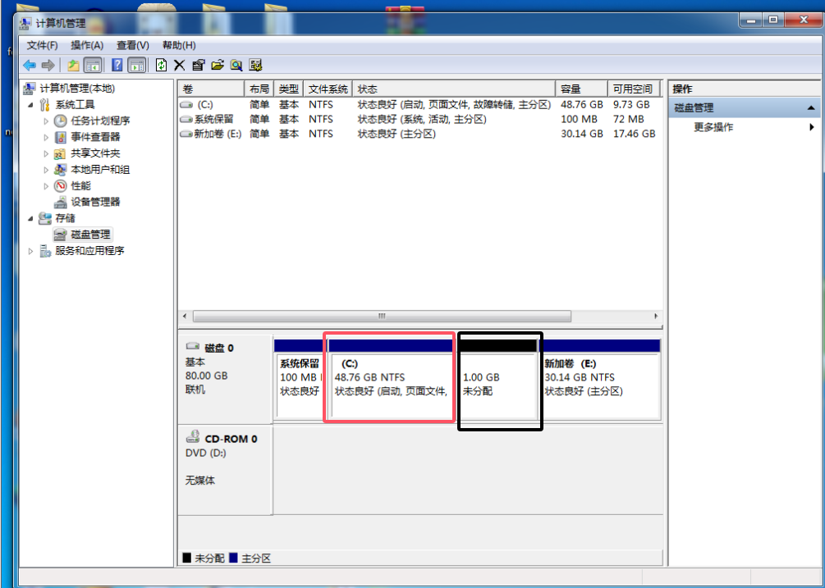The image size is (825, 588).
Task: Click the black X delete icon
Action: click(179, 66)
